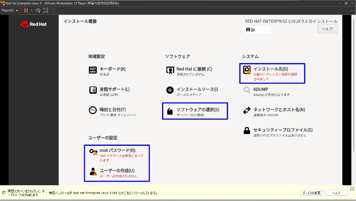Open Red Hat に接続 (C)

(194, 69)
